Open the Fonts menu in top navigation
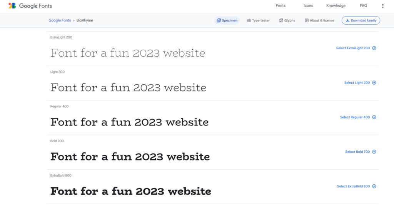This screenshot has width=394, height=207. (x=280, y=6)
